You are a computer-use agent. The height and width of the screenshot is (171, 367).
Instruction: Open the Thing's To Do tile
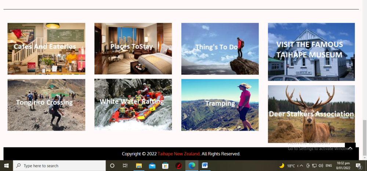tap(220, 49)
